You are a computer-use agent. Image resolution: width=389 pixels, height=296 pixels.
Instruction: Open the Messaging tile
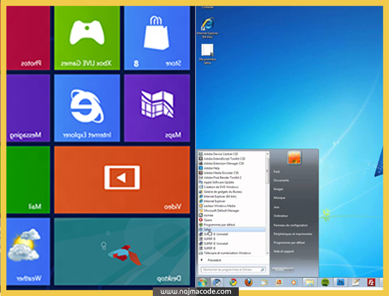(x=28, y=108)
